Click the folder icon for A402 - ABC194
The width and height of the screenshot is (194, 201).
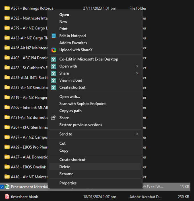[7, 58]
